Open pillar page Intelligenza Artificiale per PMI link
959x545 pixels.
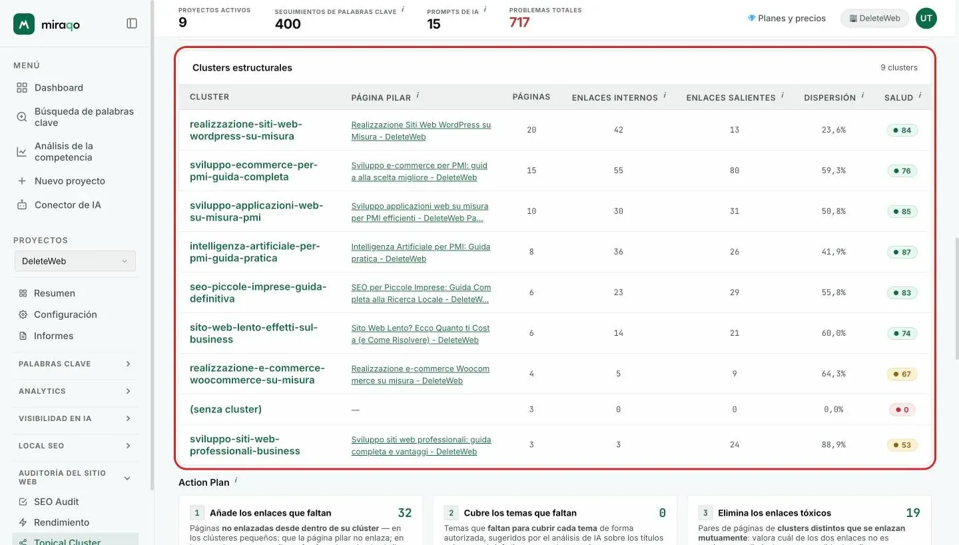pyautogui.click(x=421, y=253)
